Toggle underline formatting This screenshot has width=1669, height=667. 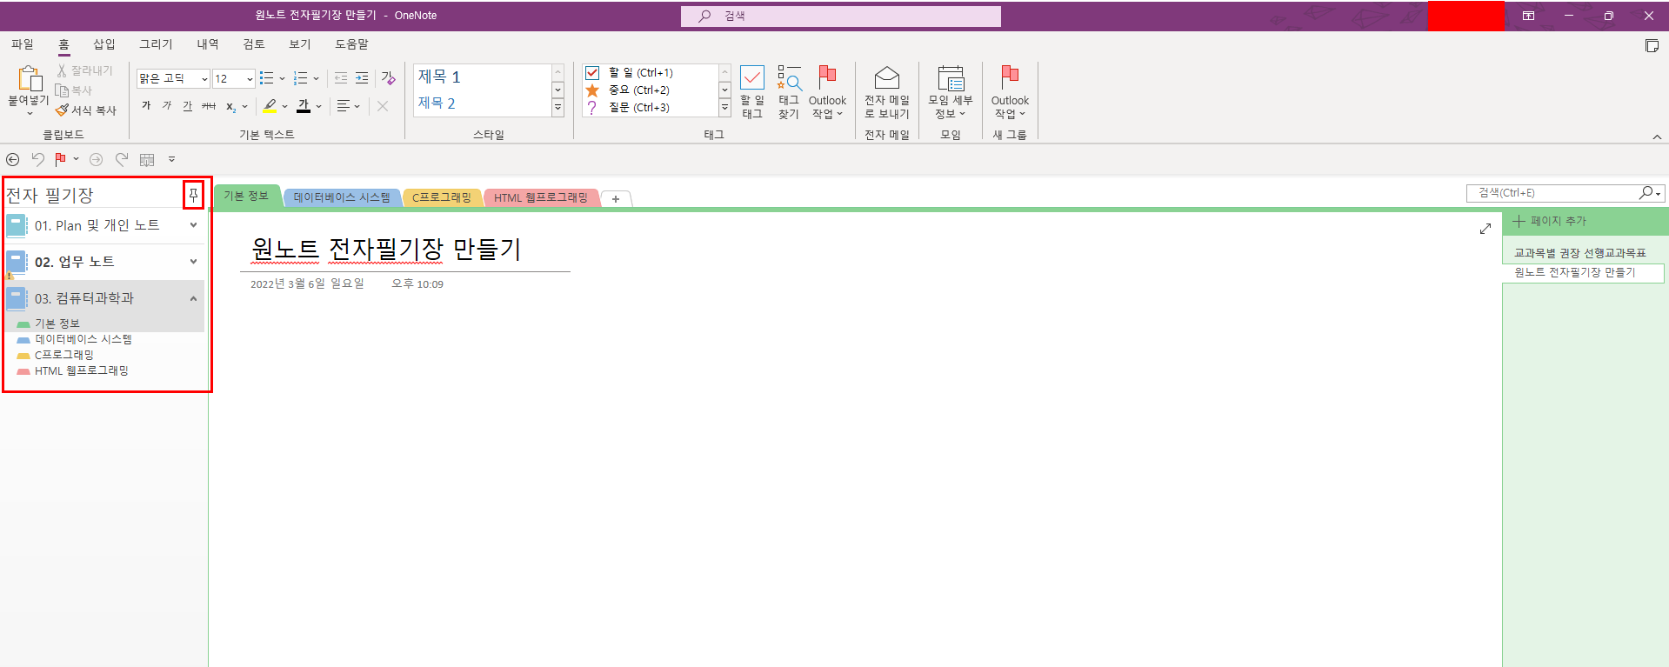point(188,106)
